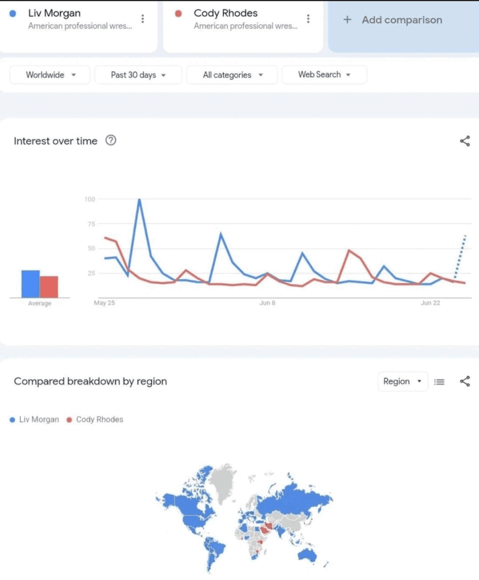Switch region breakdown to list view
This screenshot has height=580, width=479.
439,381
